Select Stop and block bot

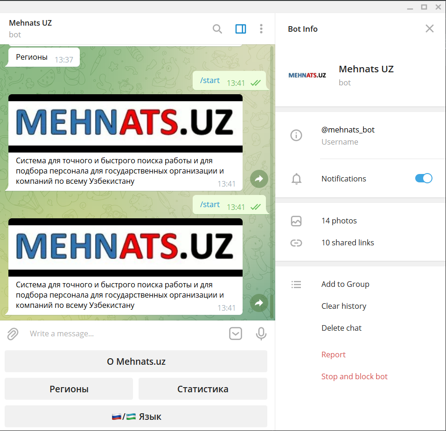pyautogui.click(x=355, y=376)
